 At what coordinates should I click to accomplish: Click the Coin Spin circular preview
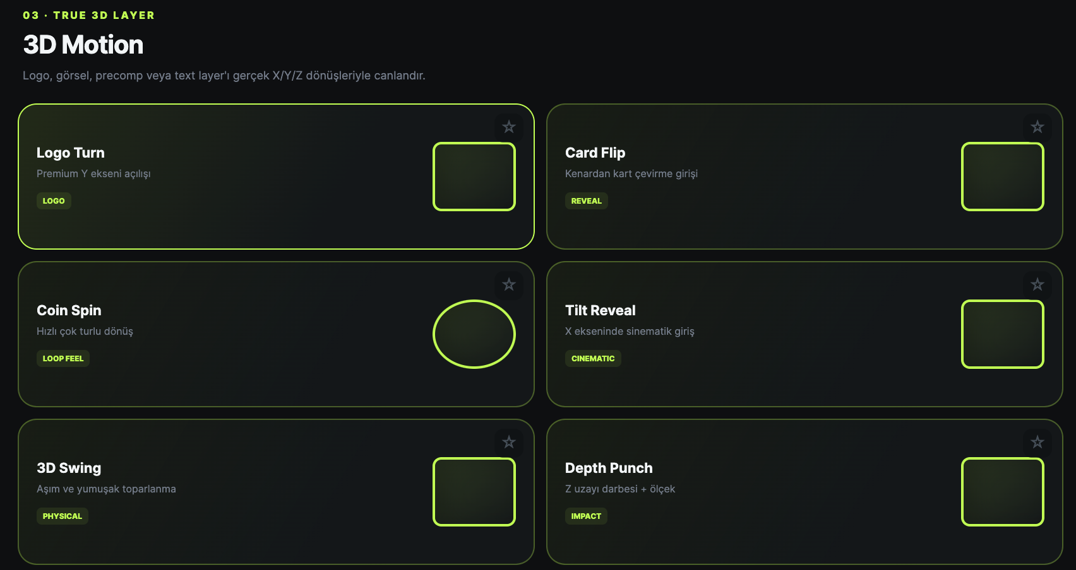(x=474, y=334)
